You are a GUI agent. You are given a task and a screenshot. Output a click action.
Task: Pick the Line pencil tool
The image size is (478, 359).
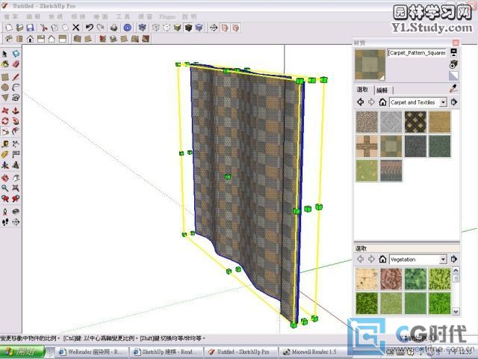(16, 77)
